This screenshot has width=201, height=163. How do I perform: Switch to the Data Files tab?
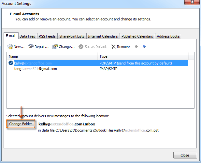coord(27,36)
